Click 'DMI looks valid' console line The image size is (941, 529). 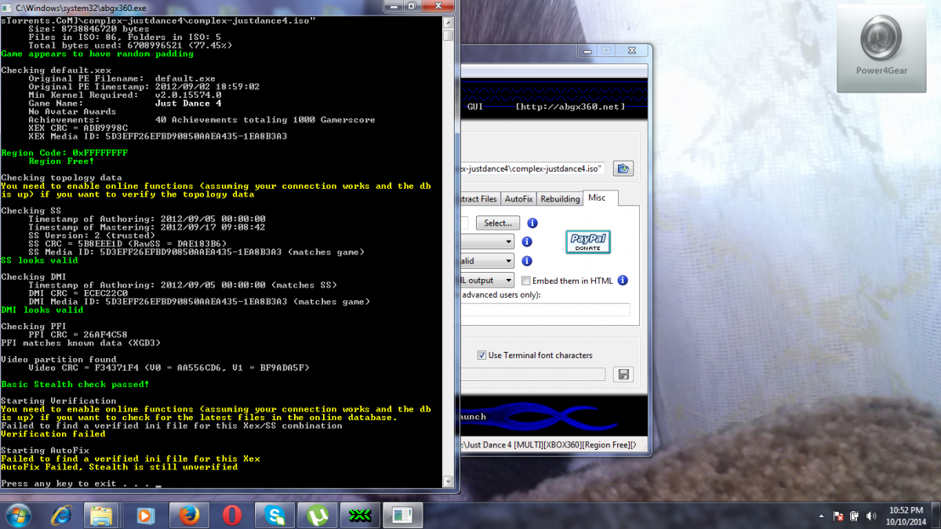[x=42, y=310]
